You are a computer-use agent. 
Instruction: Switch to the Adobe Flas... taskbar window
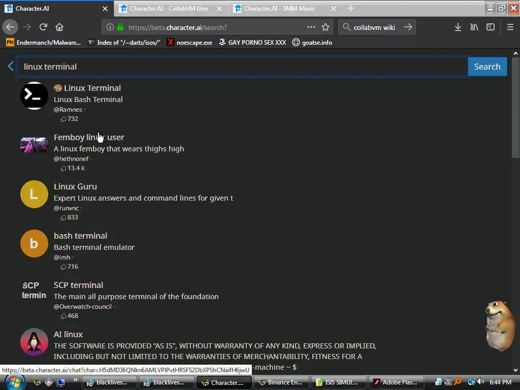pyautogui.click(x=396, y=382)
